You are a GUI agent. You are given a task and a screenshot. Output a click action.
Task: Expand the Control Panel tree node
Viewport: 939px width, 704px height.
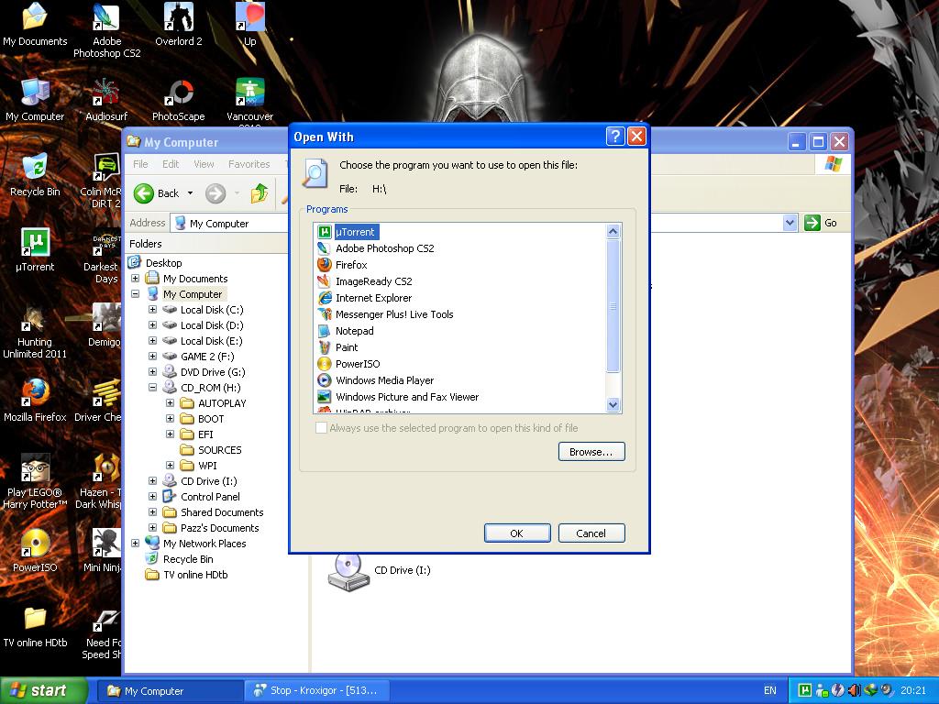pos(153,496)
